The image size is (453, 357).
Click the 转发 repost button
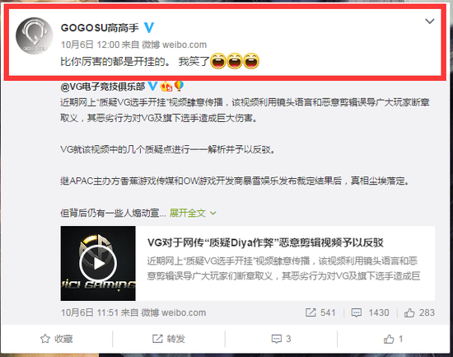pos(169,339)
